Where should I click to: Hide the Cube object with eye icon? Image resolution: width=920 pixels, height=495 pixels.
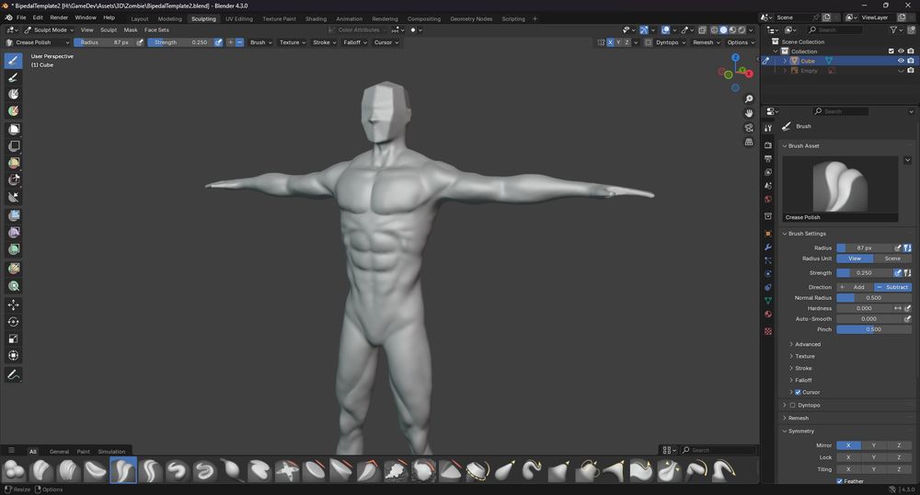point(901,61)
